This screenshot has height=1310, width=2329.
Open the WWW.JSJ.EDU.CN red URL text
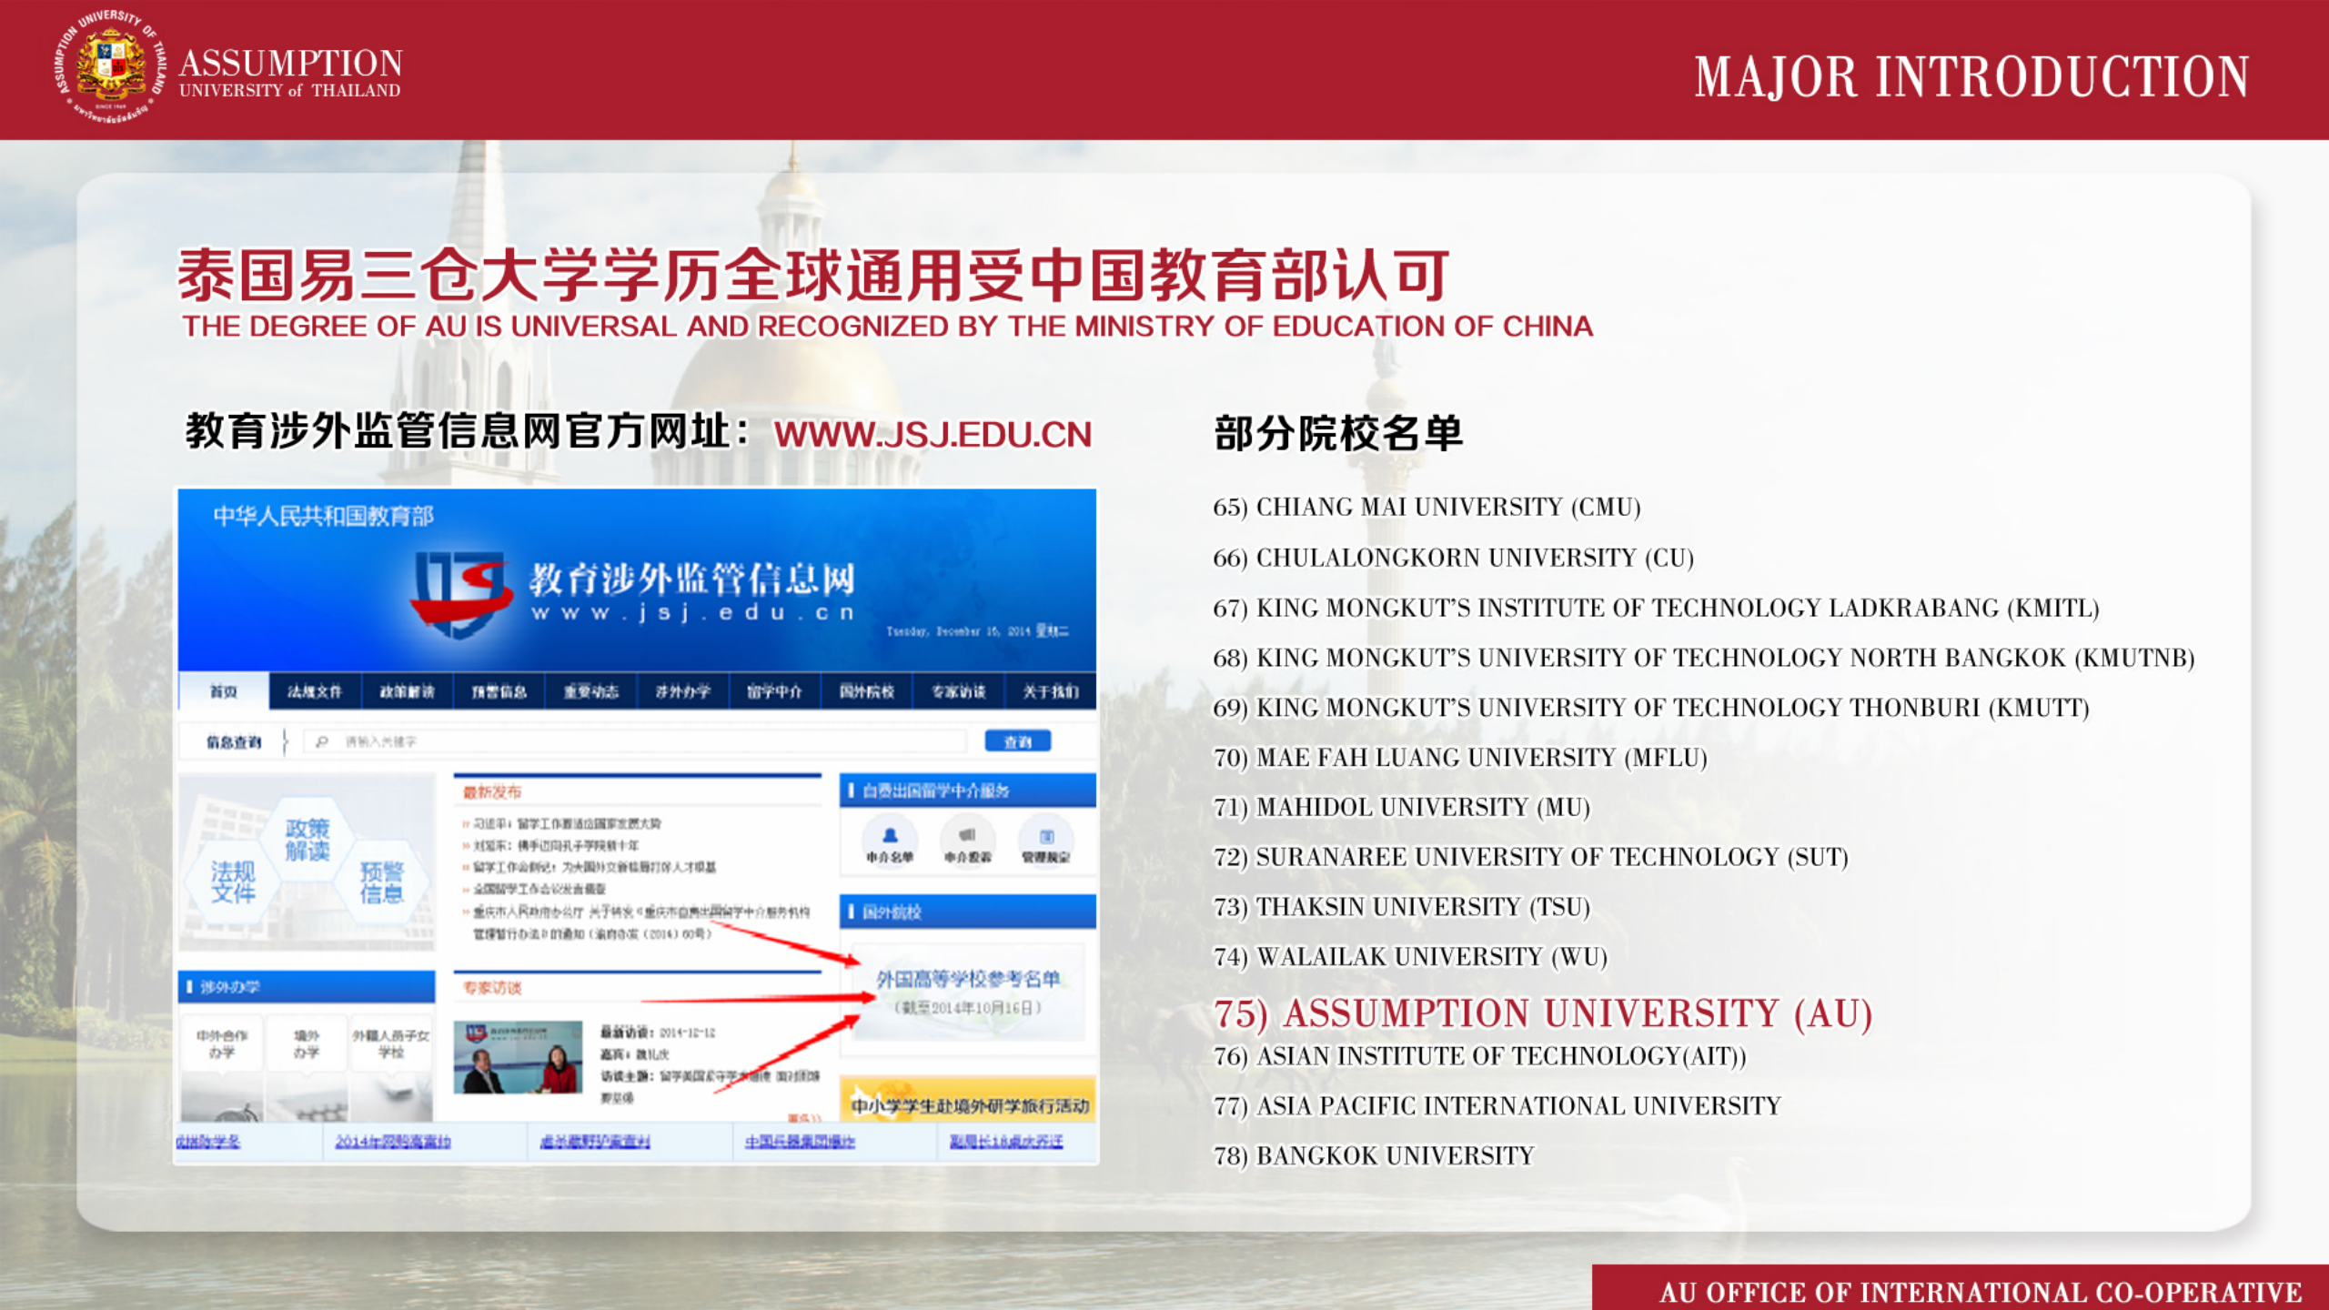[933, 435]
